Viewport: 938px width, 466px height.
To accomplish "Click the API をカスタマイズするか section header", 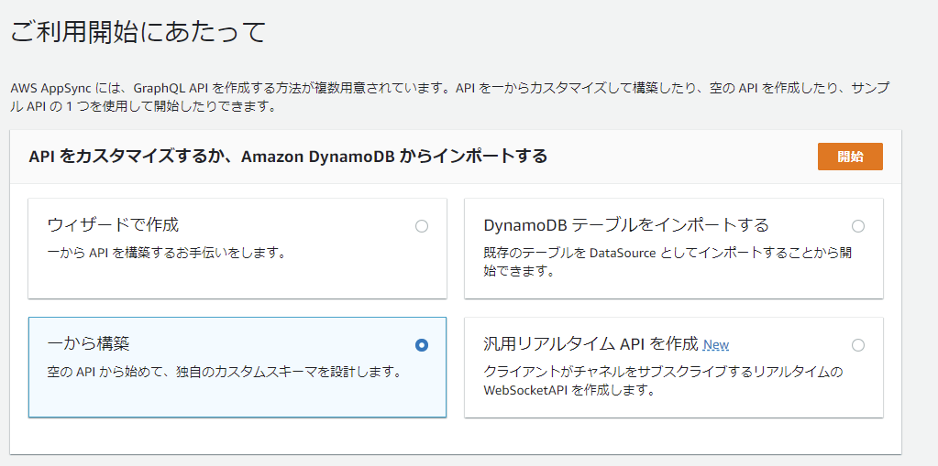I will click(x=288, y=157).
